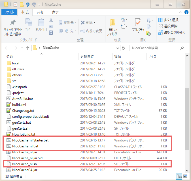Open Explorer help question mark
This screenshot has height=181, width=191.
point(186,12)
